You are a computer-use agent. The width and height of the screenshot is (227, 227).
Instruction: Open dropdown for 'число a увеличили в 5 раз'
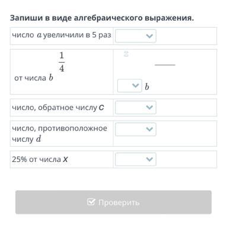pyautogui.click(x=136, y=36)
